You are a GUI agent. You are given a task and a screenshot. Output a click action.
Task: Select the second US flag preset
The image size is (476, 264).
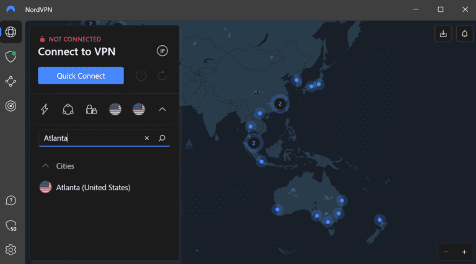click(139, 109)
